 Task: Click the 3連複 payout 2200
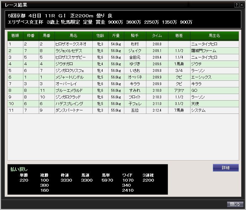[x=149, y=180]
